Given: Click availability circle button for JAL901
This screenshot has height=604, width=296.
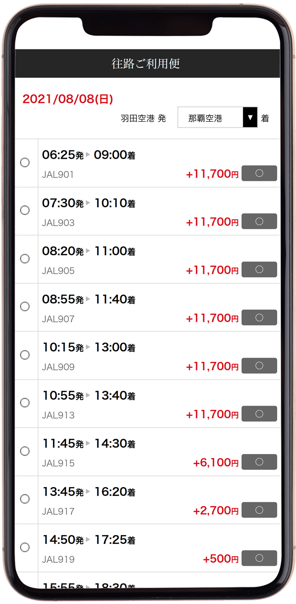Looking at the screenshot, I should [x=259, y=173].
